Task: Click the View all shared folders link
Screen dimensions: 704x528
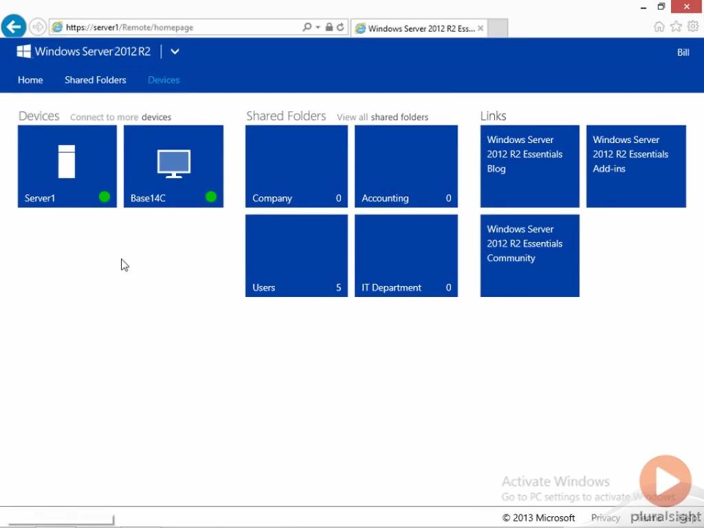Action: click(x=382, y=117)
